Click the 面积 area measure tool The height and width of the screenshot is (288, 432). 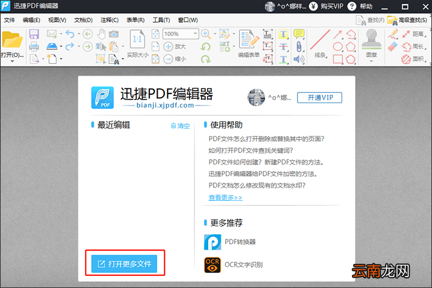point(415,59)
